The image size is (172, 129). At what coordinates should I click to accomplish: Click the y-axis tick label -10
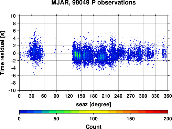[12, 90]
